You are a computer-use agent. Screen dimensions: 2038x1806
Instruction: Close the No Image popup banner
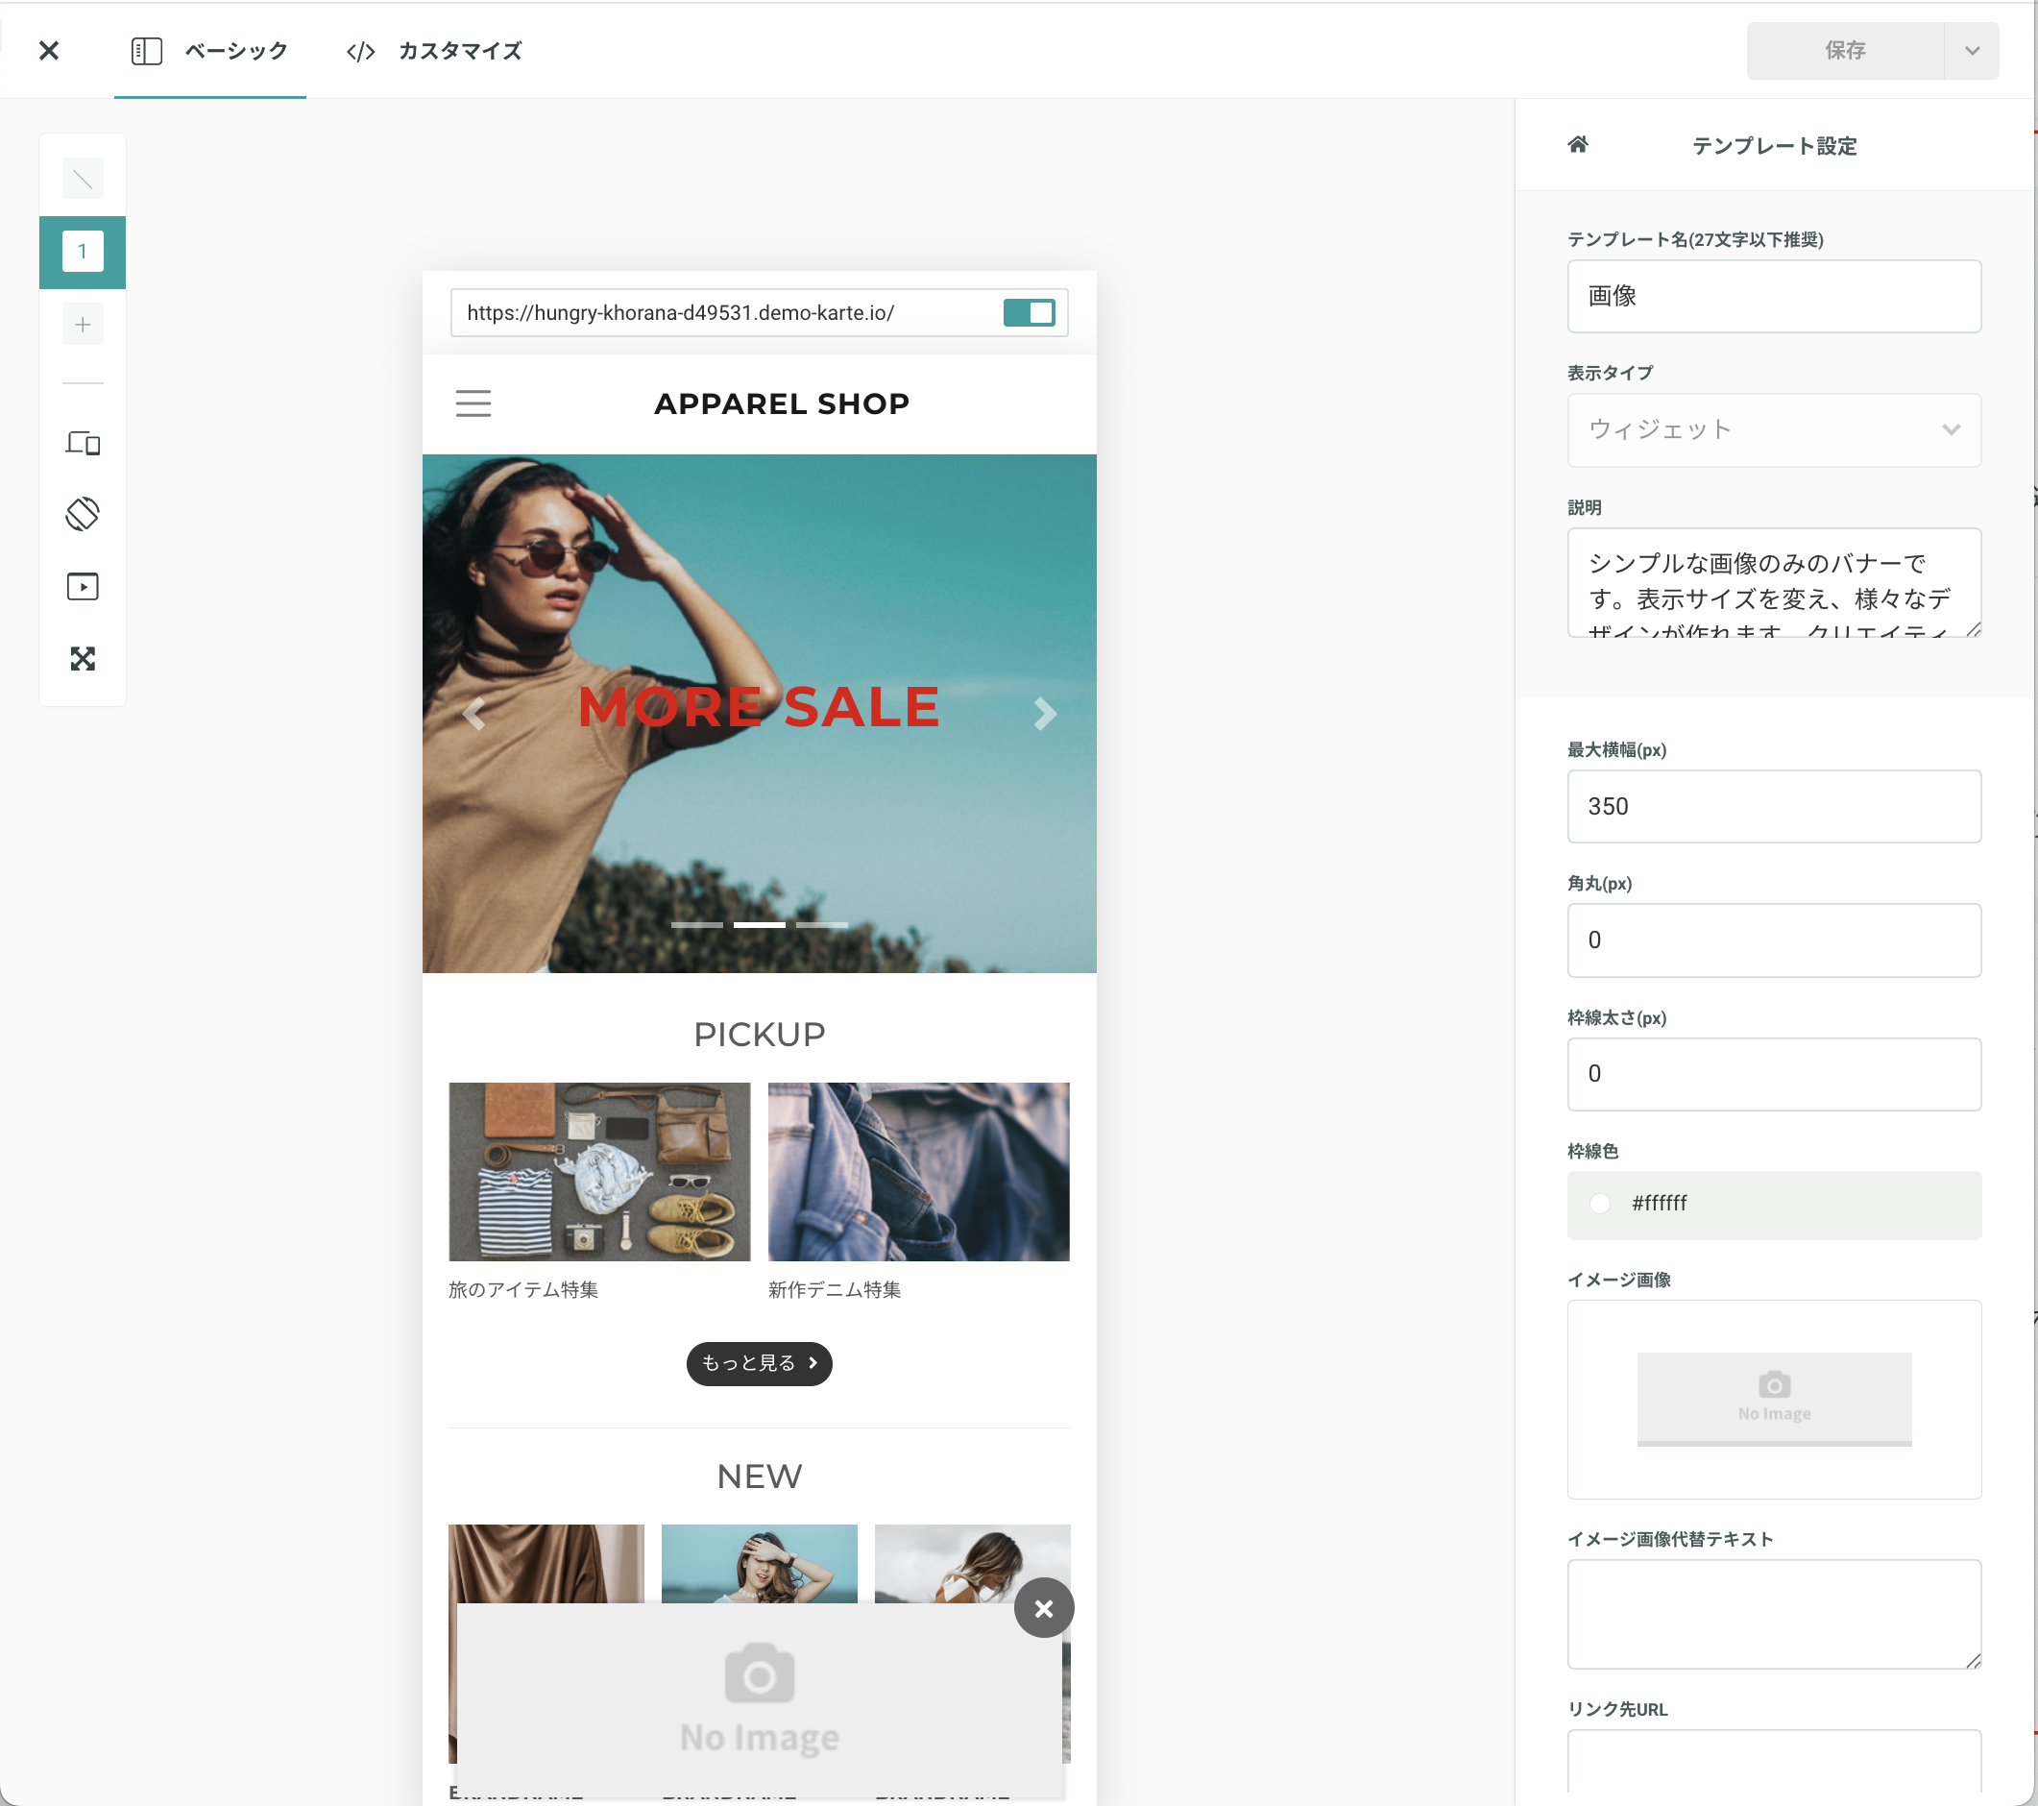[1043, 1607]
